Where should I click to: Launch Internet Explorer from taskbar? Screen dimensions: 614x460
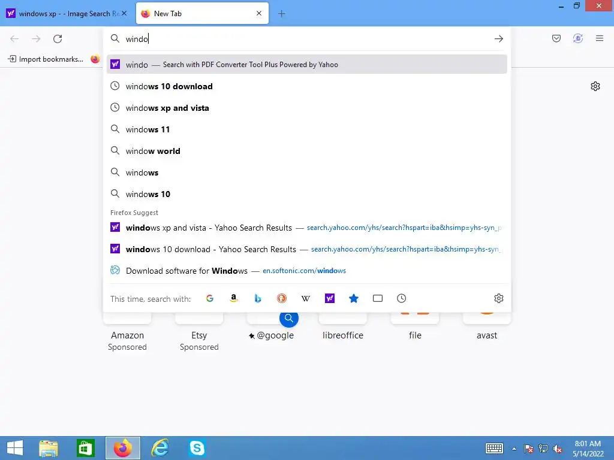[x=159, y=448]
